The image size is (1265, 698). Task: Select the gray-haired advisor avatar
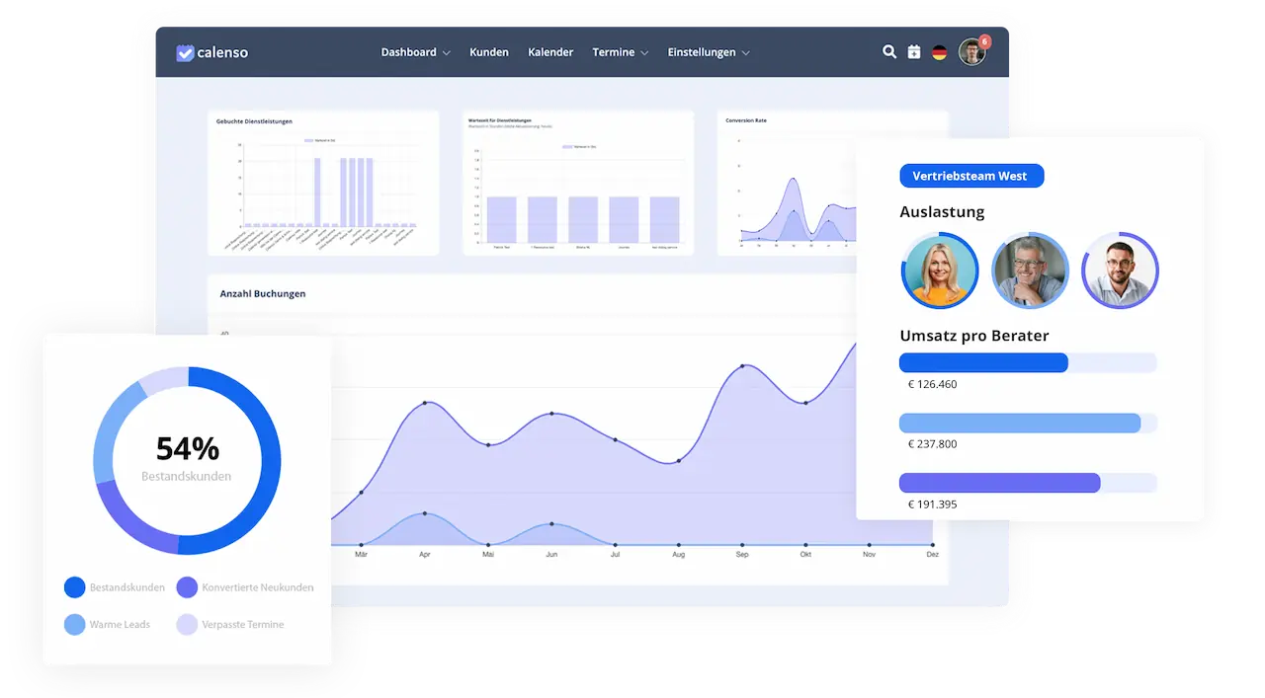tap(1030, 271)
